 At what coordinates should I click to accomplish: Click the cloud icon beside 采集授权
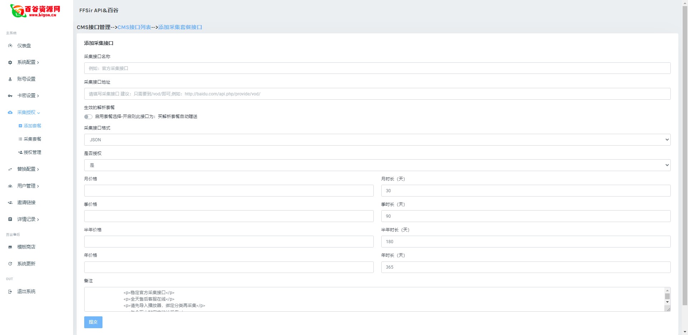[10, 113]
